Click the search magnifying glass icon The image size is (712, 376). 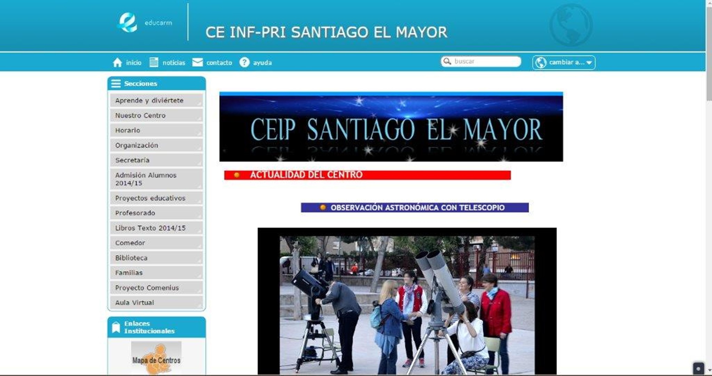447,62
